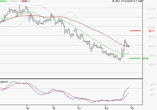
Task: Select the 9517 resistance value label
Action: pos(151,31)
